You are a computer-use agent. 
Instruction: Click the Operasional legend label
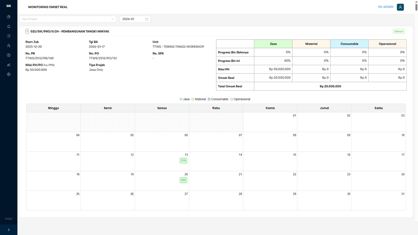tap(242, 99)
